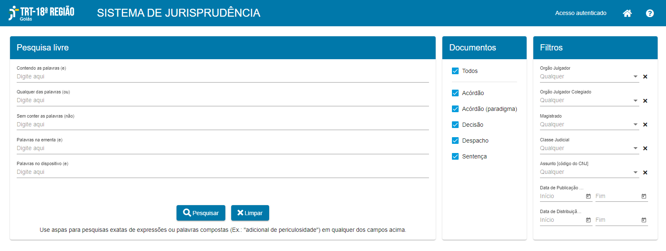Clear the Orgão Julgador filter with X
666x251 pixels.
pos(645,77)
